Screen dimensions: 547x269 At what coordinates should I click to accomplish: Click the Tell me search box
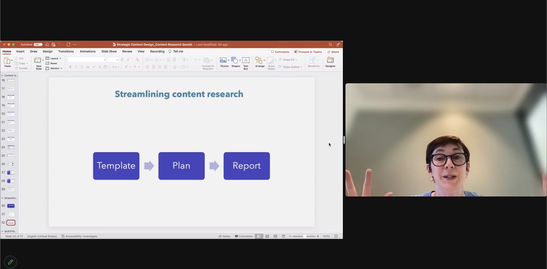[176, 51]
